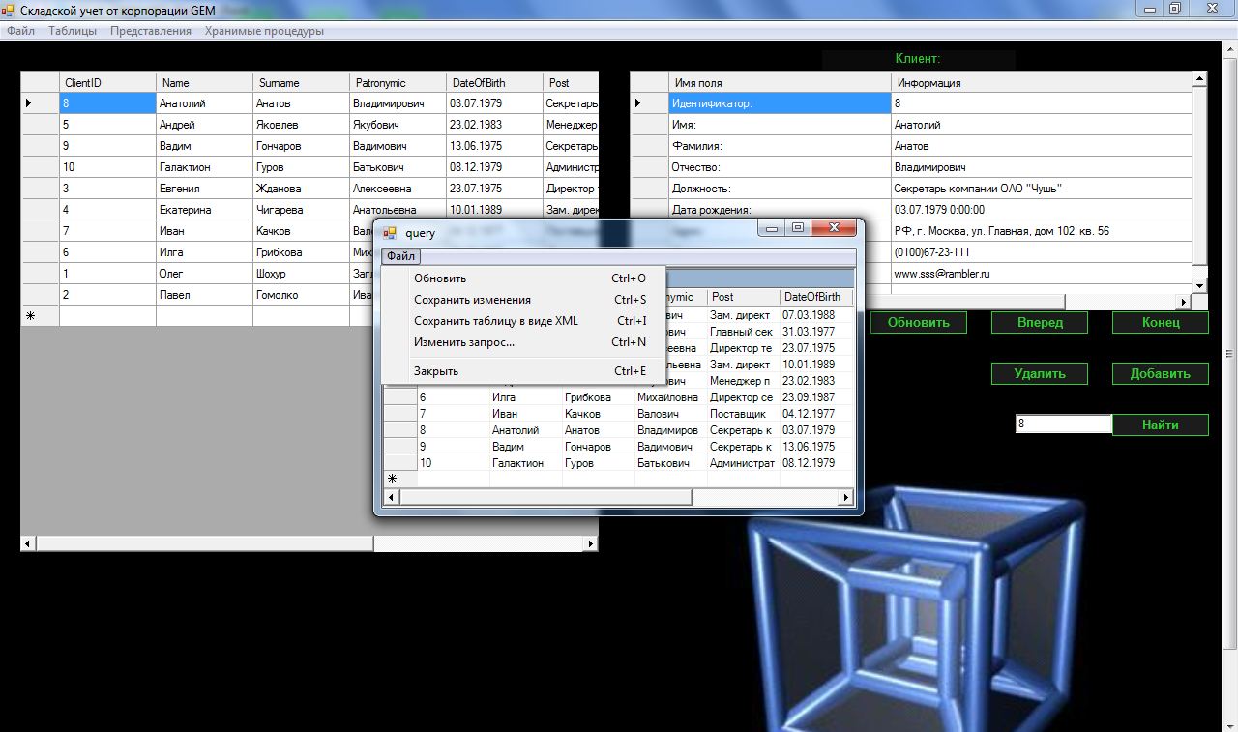Choose 'Сохранить изменения' menu entry
The image size is (1238, 732).
[472, 300]
